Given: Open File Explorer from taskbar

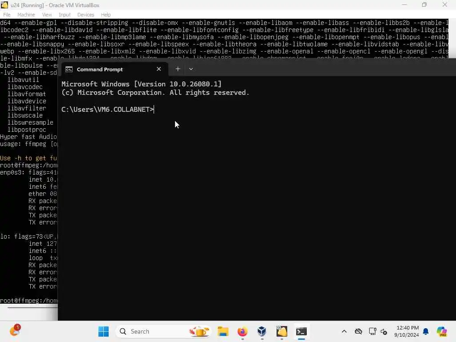Looking at the screenshot, I should (x=223, y=331).
